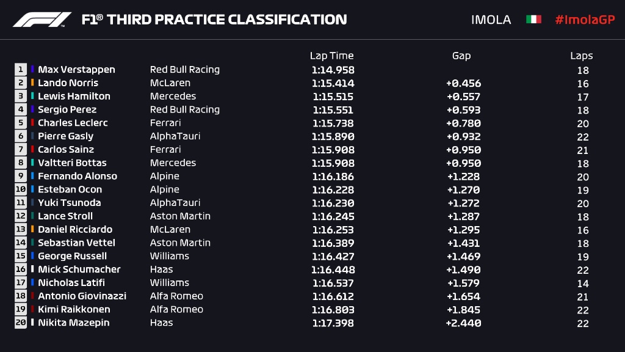Screen dimensions: 625x352
Task: Click the IMOLA venue label
Action: tap(491, 20)
